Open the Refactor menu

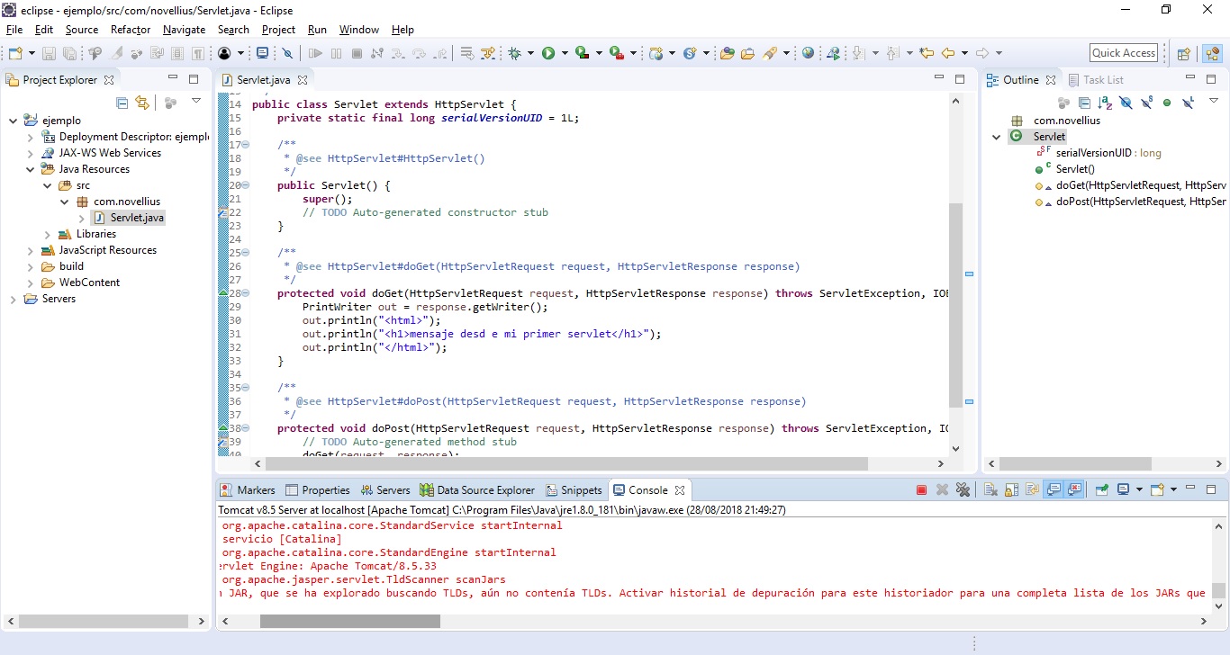131,30
